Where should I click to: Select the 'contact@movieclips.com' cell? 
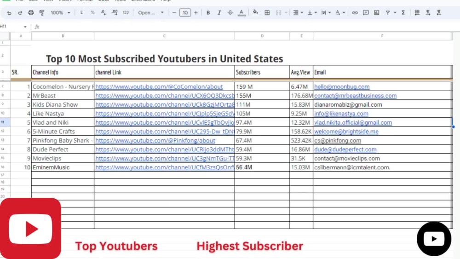tap(383, 158)
